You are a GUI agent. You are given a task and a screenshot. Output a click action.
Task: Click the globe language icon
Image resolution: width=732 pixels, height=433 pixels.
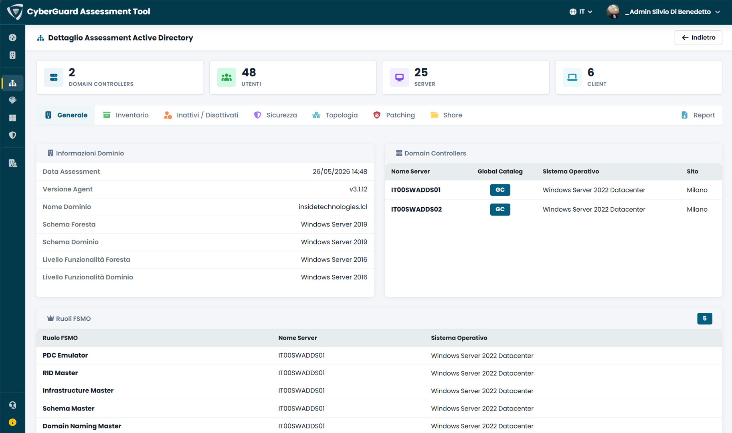[573, 12]
